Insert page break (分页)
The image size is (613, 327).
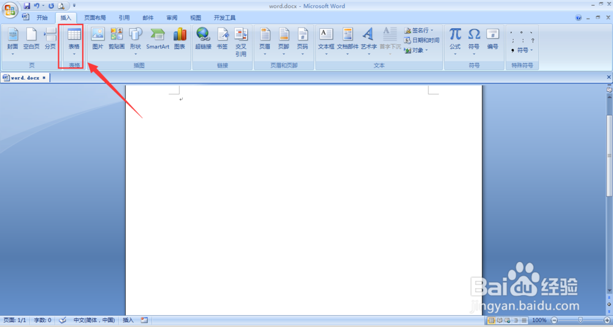click(50, 39)
